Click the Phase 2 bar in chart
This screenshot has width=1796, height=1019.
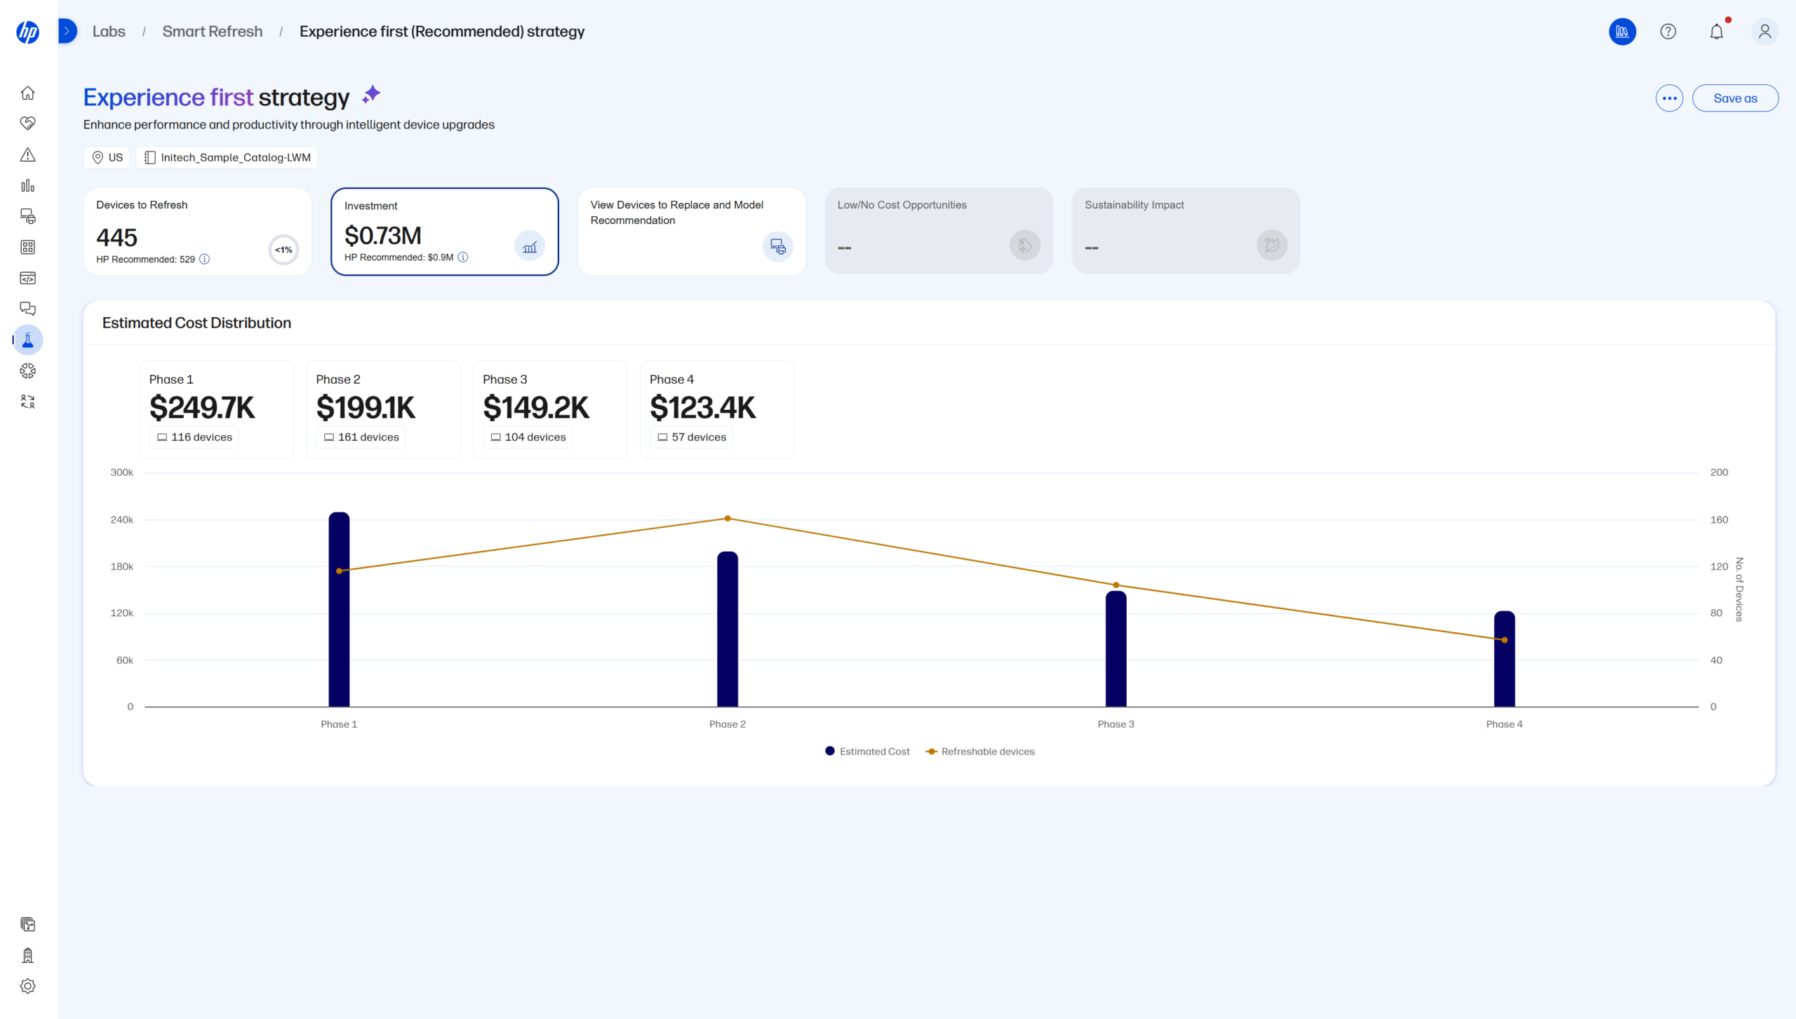(728, 629)
